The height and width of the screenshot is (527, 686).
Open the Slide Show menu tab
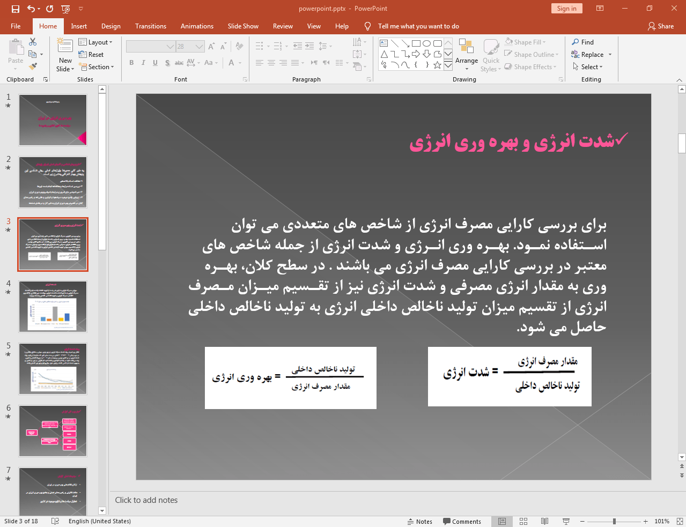[242, 26]
